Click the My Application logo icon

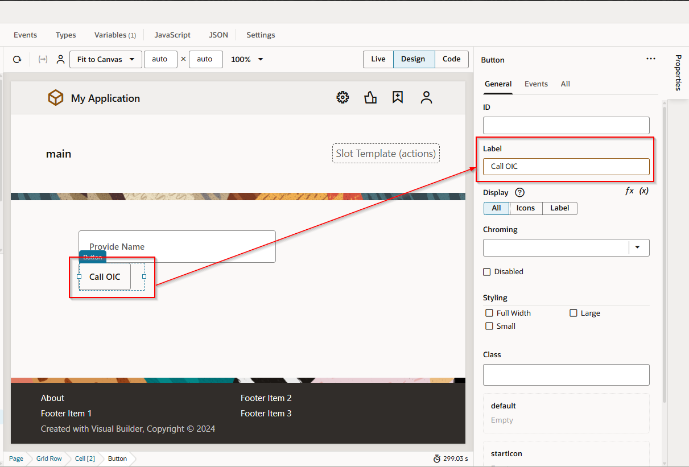tap(55, 97)
